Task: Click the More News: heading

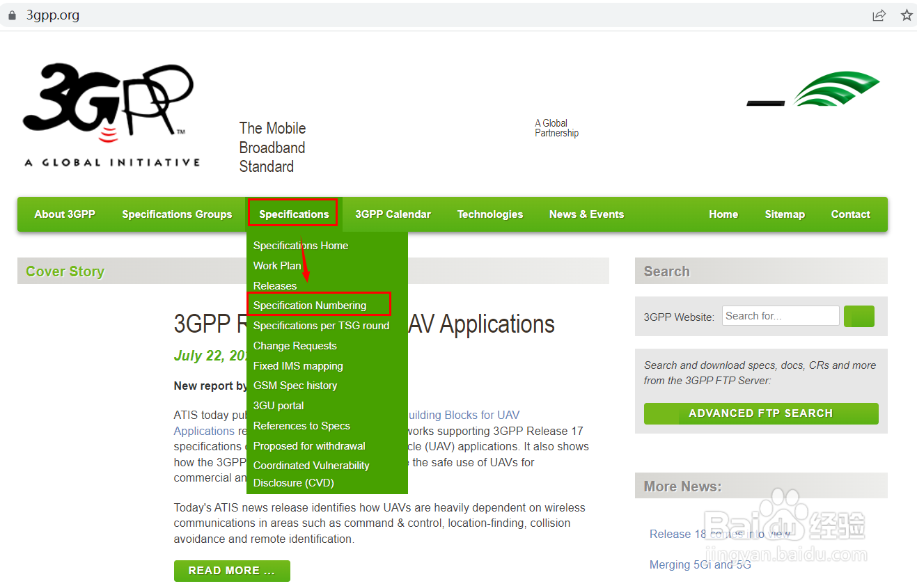Action: (682, 486)
